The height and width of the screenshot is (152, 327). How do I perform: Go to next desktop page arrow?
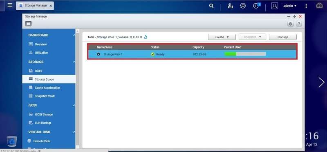tap(321, 82)
